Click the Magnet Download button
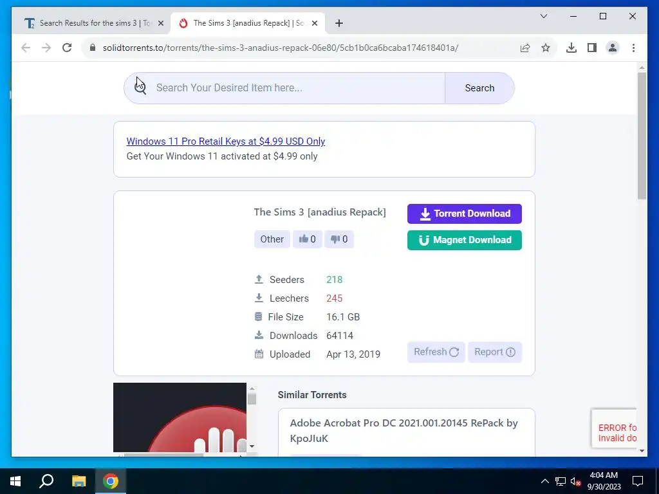Viewport: 659px width, 494px height. tap(465, 240)
